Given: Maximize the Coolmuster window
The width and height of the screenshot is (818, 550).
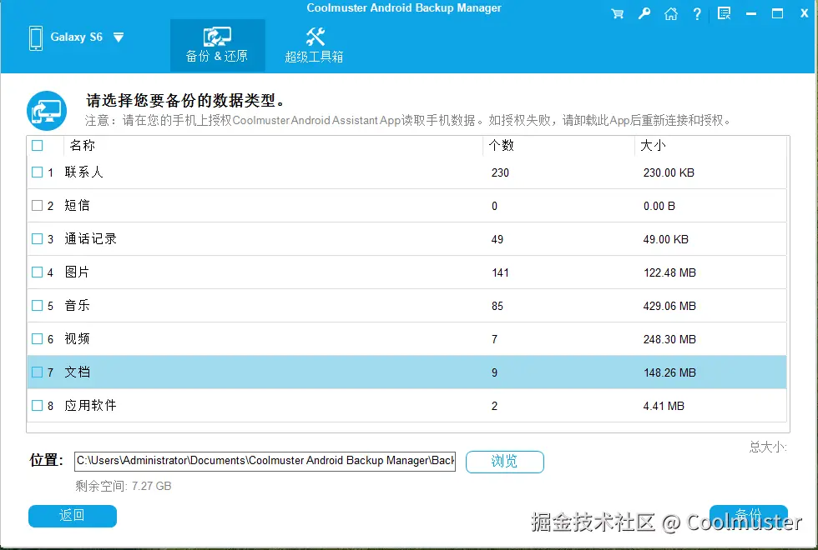Looking at the screenshot, I should pyautogui.click(x=777, y=13).
